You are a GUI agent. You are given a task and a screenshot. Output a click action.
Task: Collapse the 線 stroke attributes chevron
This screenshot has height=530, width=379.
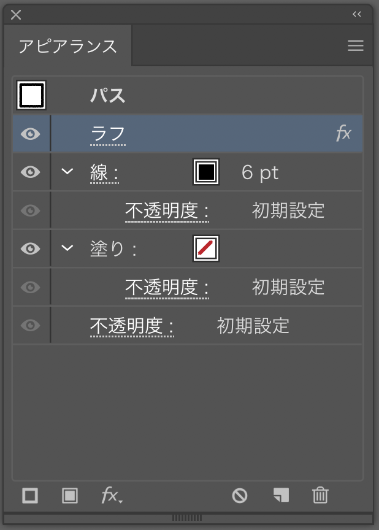point(67,171)
